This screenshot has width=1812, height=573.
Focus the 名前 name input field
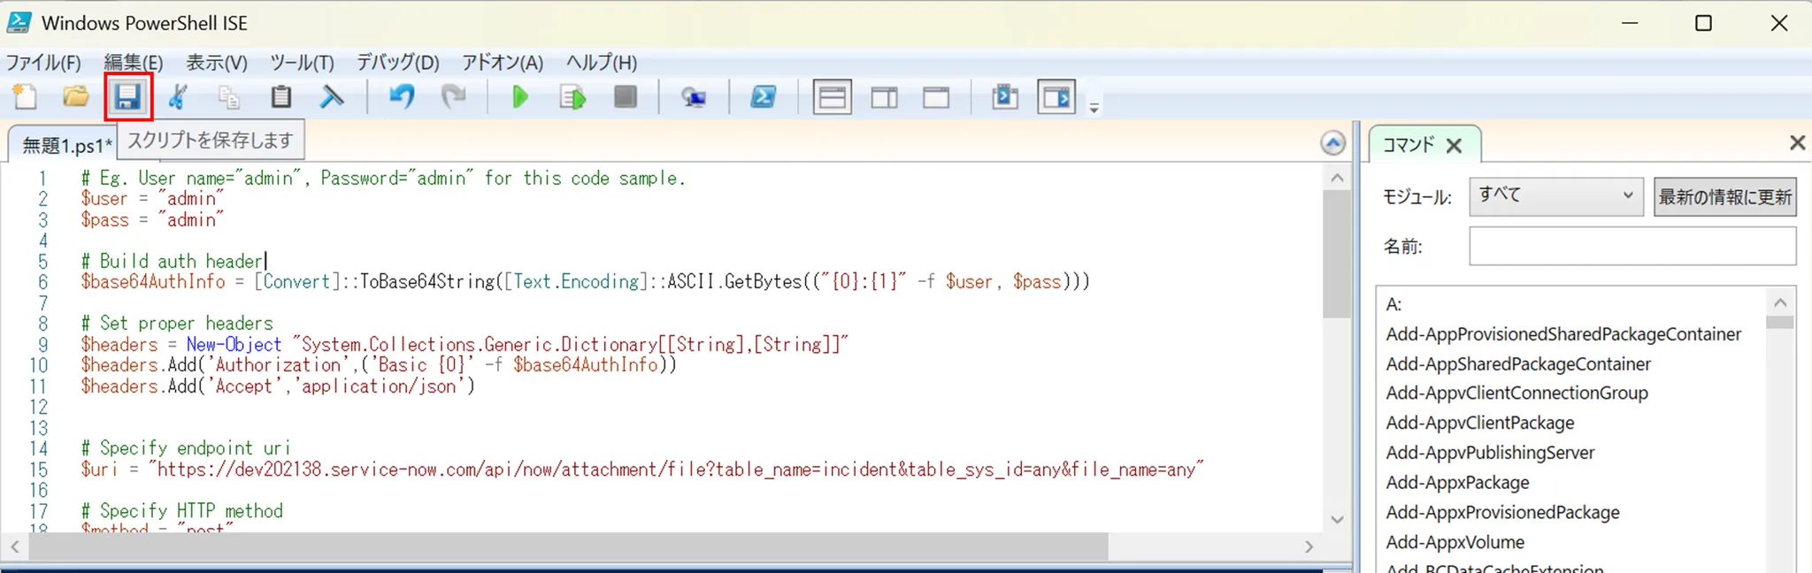pos(1632,246)
